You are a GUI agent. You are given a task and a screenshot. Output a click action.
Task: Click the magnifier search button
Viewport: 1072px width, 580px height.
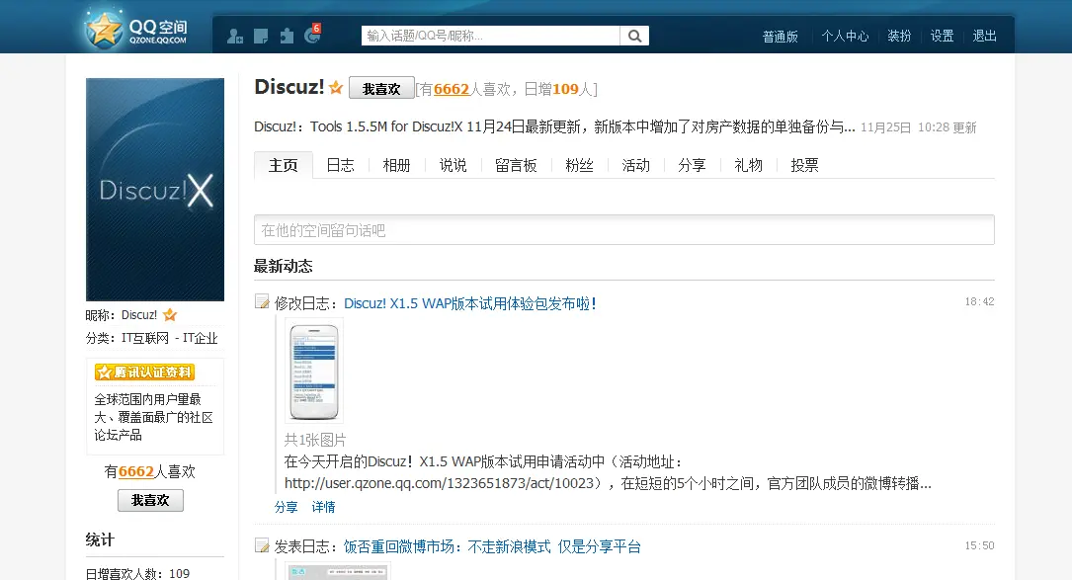click(634, 36)
